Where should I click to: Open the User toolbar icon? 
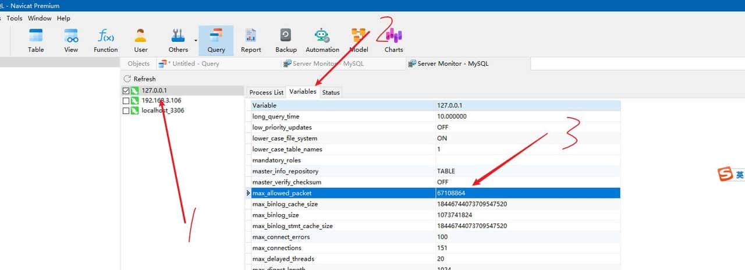[x=141, y=40]
